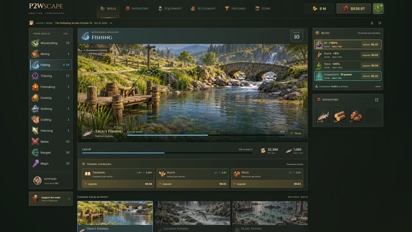
Task: Click the 9 M gold coins balance
Action: click(x=319, y=8)
